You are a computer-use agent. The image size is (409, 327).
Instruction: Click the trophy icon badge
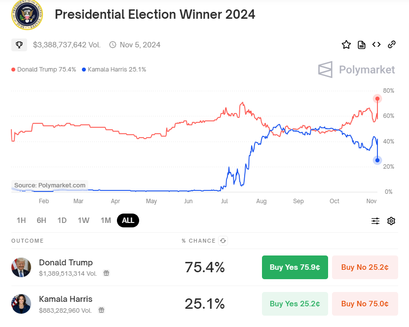[x=19, y=45]
